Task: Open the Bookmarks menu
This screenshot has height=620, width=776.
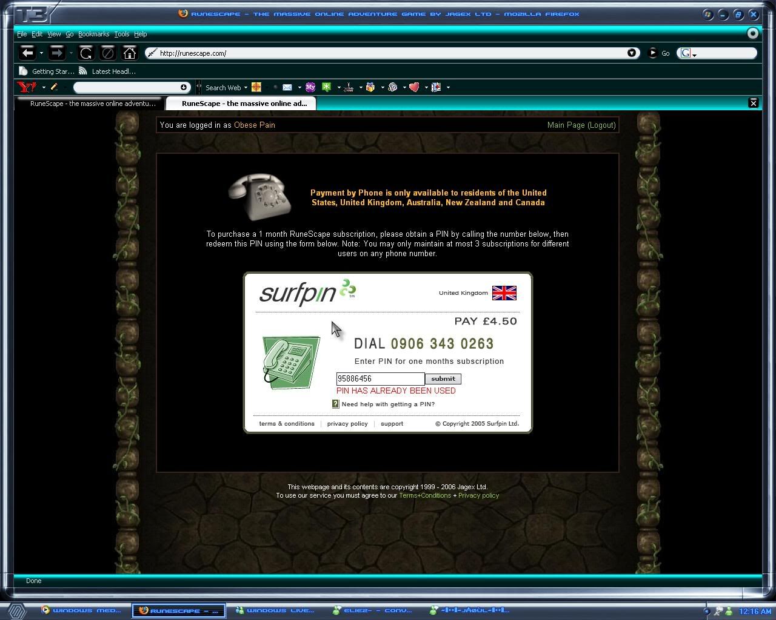Action: pyautogui.click(x=93, y=35)
